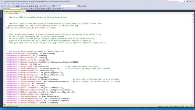This screenshot has height=110, width=195.
Task: Collapse the SELECT statement outlining block
Action: [x=6, y=53]
